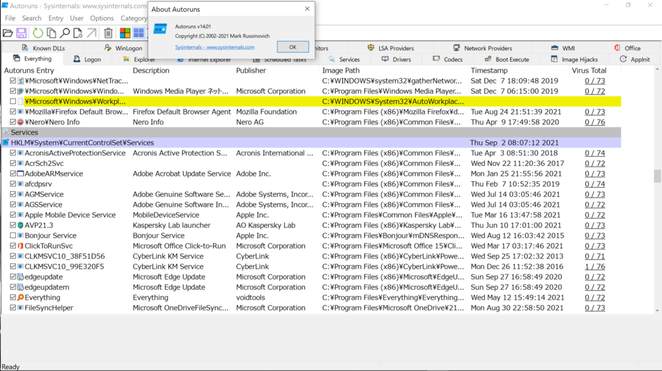662x371 pixels.
Task: Click the vertical scrollbar thumb
Action: [x=657, y=176]
